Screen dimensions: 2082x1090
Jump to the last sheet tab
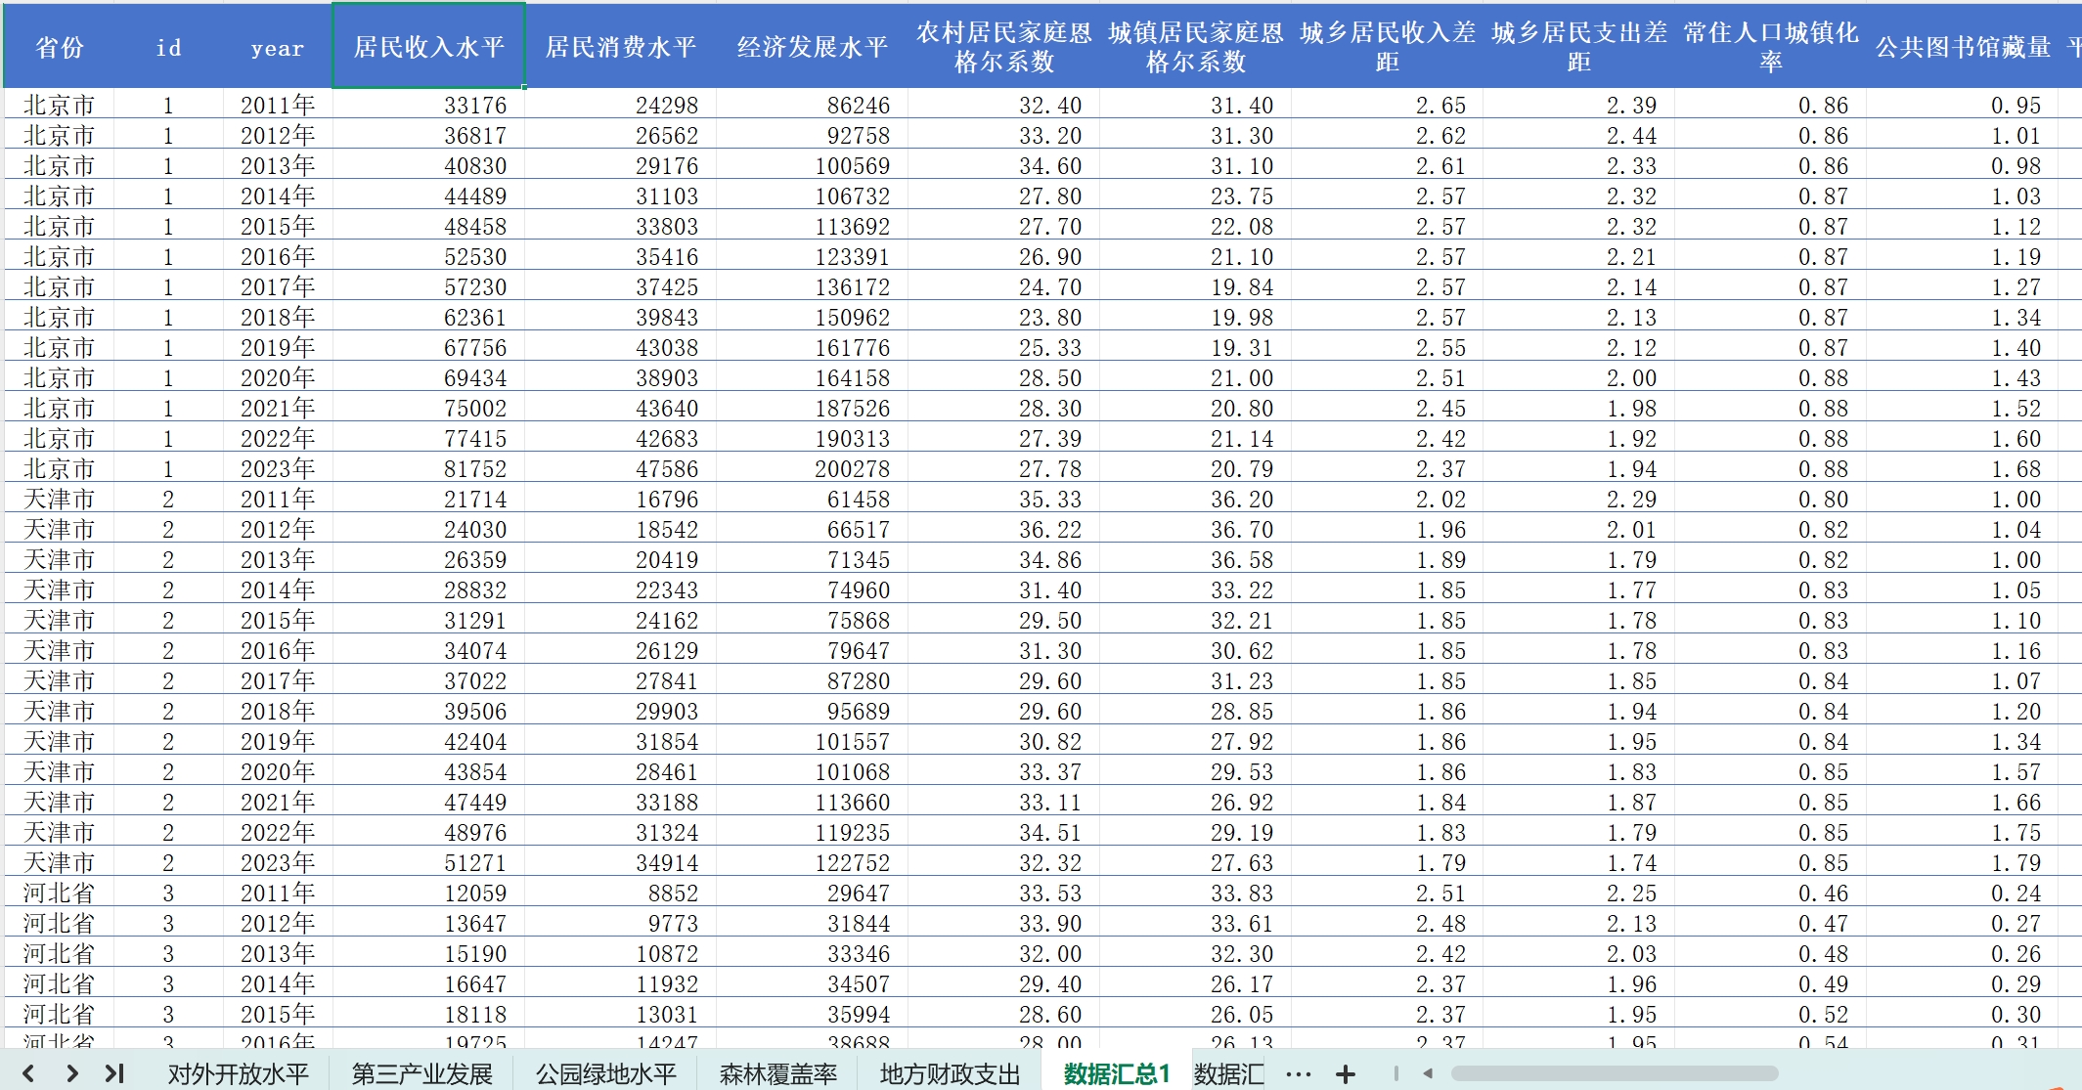114,1073
